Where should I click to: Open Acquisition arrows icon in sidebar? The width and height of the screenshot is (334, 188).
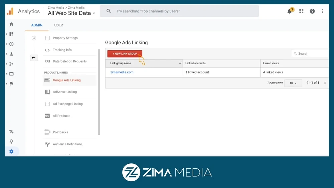click(x=11, y=64)
